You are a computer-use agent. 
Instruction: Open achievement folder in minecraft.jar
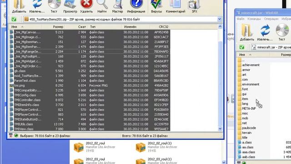click(x=249, y=65)
